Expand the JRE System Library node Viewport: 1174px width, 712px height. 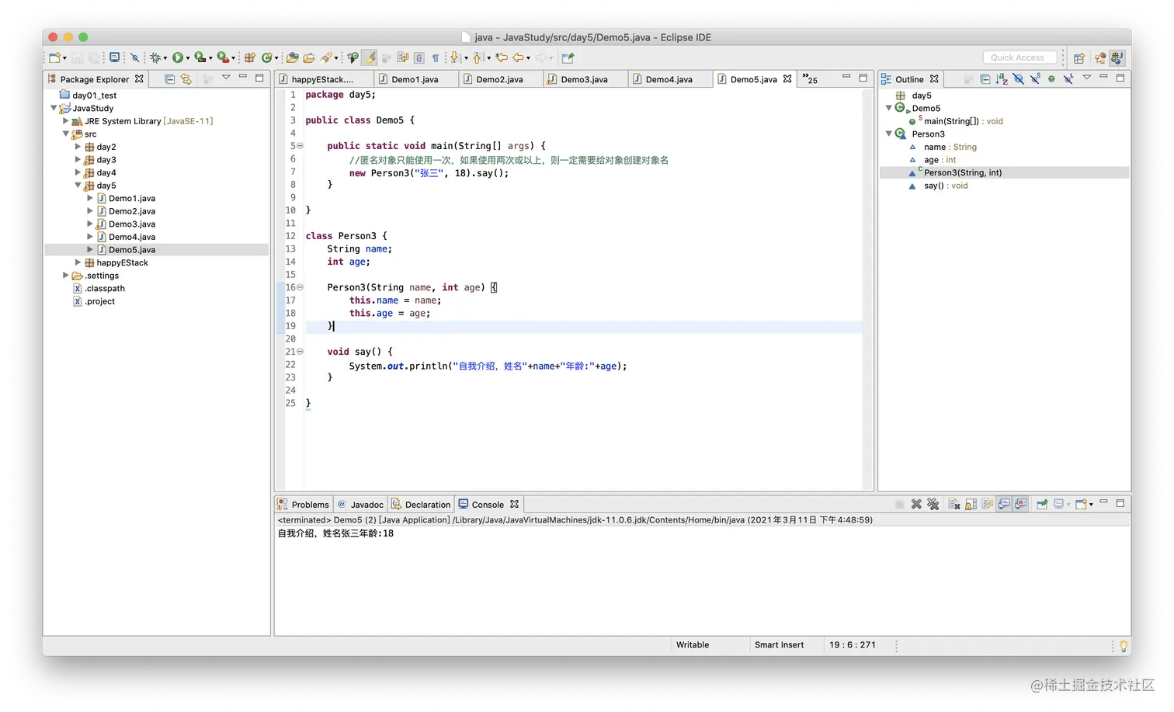[x=65, y=121]
